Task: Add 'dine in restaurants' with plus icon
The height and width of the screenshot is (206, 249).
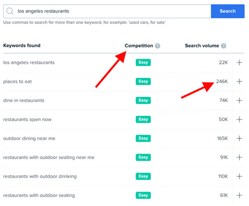Action: pyautogui.click(x=239, y=101)
